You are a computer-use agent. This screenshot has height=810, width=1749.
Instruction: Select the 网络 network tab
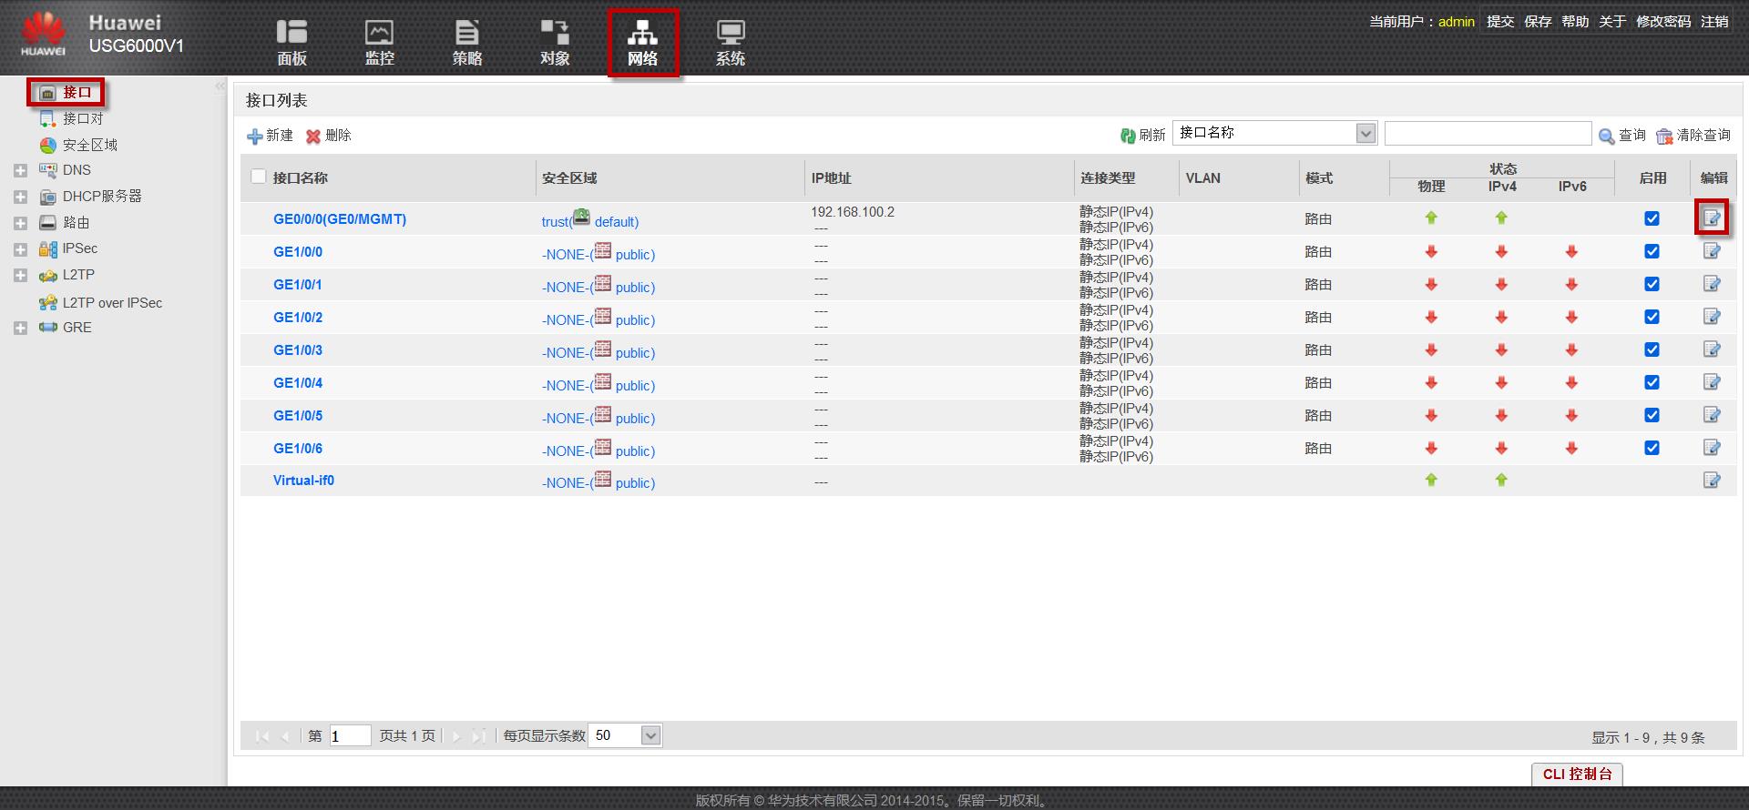[642, 43]
